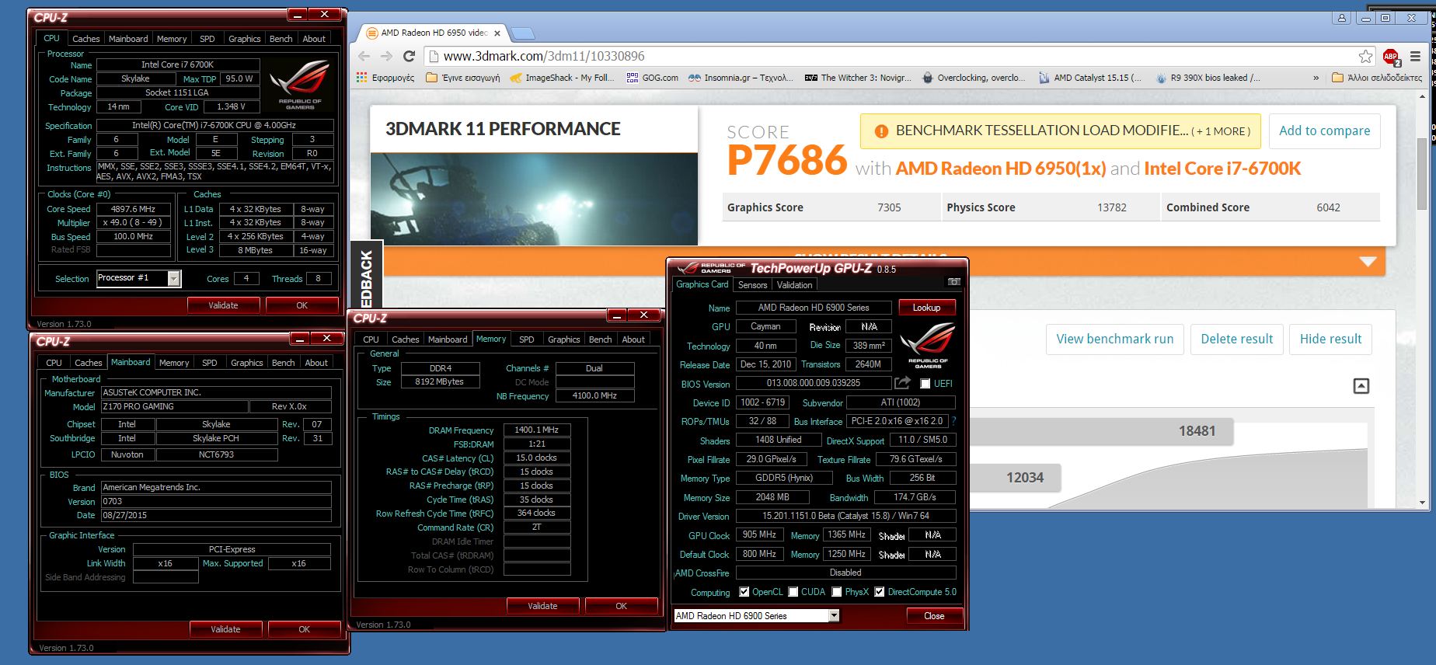Click the GPU-Z screenshot camera icon
1436x665 pixels.
953,282
